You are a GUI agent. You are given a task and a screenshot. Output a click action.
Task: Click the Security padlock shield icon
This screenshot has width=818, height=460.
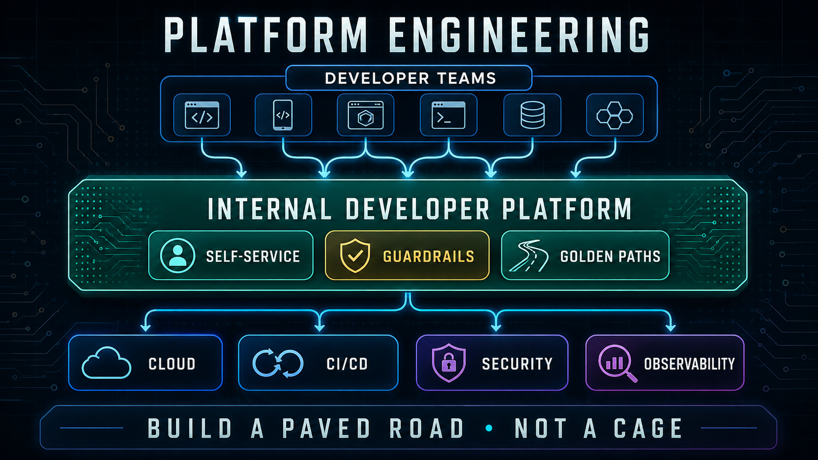[448, 363]
